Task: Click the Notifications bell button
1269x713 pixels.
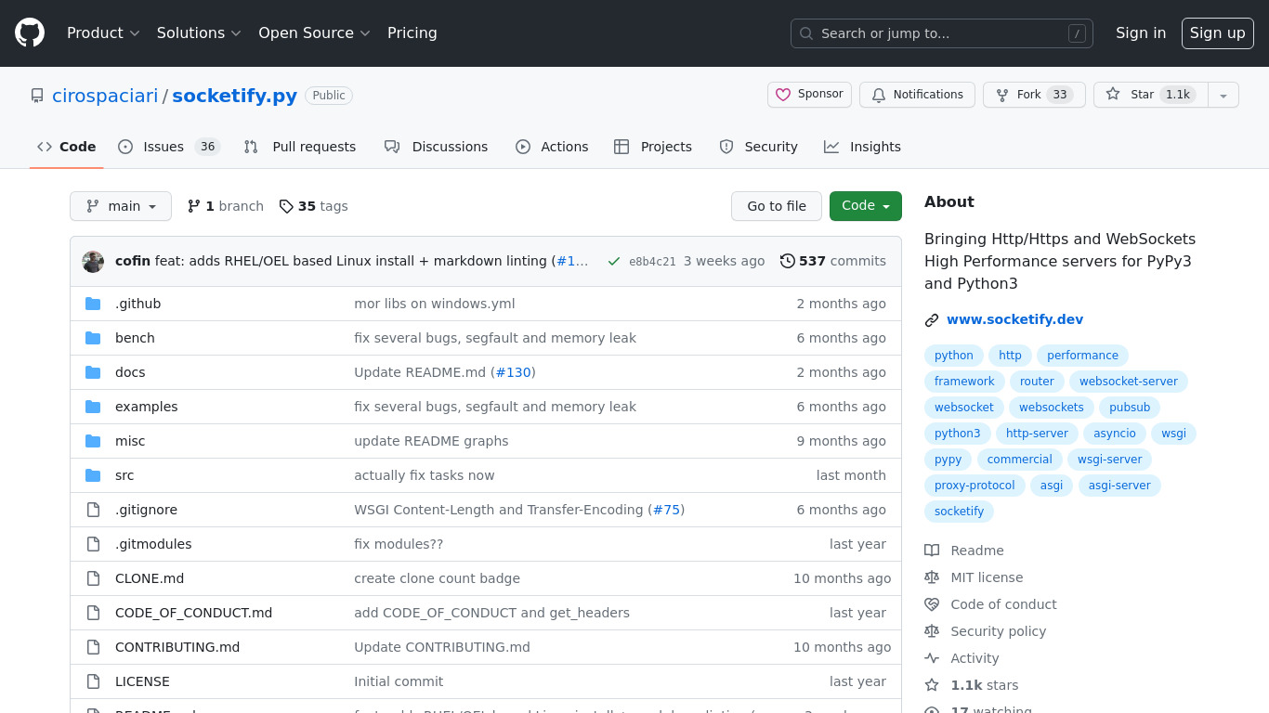Action: [917, 95]
